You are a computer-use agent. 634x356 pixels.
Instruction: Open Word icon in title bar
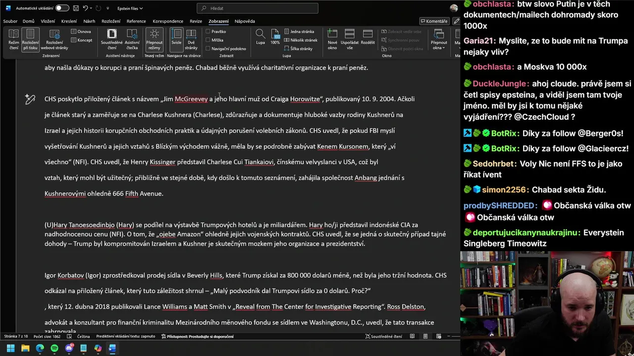[x=8, y=8]
